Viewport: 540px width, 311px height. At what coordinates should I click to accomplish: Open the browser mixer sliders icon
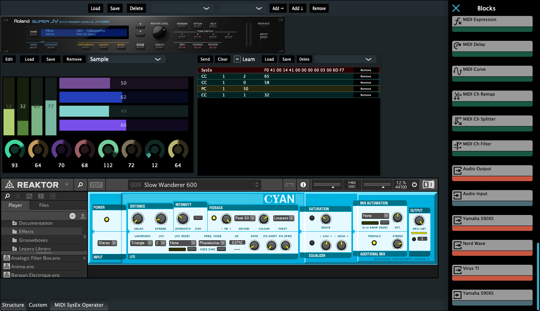point(29,196)
